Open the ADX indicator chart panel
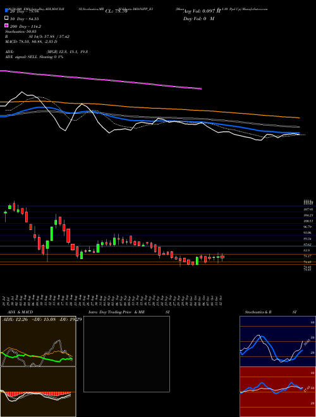The width and height of the screenshot is (316, 417). click(38, 341)
